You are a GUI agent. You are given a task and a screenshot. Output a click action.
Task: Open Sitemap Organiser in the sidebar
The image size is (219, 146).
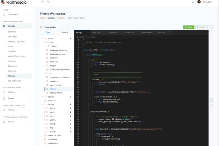click(16, 42)
